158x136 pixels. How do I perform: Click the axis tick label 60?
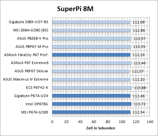coord(94,122)
